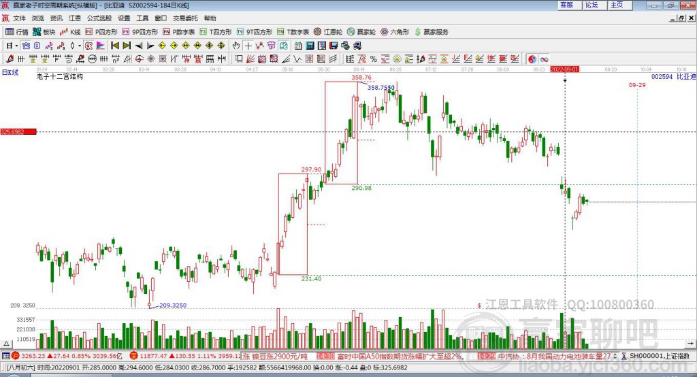Expand the candlestick style dropdown arrow

[x=79, y=46]
